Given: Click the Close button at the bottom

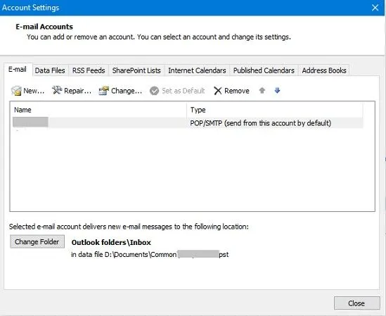Looking at the screenshot, I should click(x=356, y=303).
